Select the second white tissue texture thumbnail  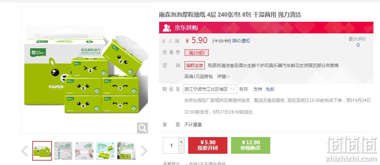pyautogui.click(x=63, y=151)
